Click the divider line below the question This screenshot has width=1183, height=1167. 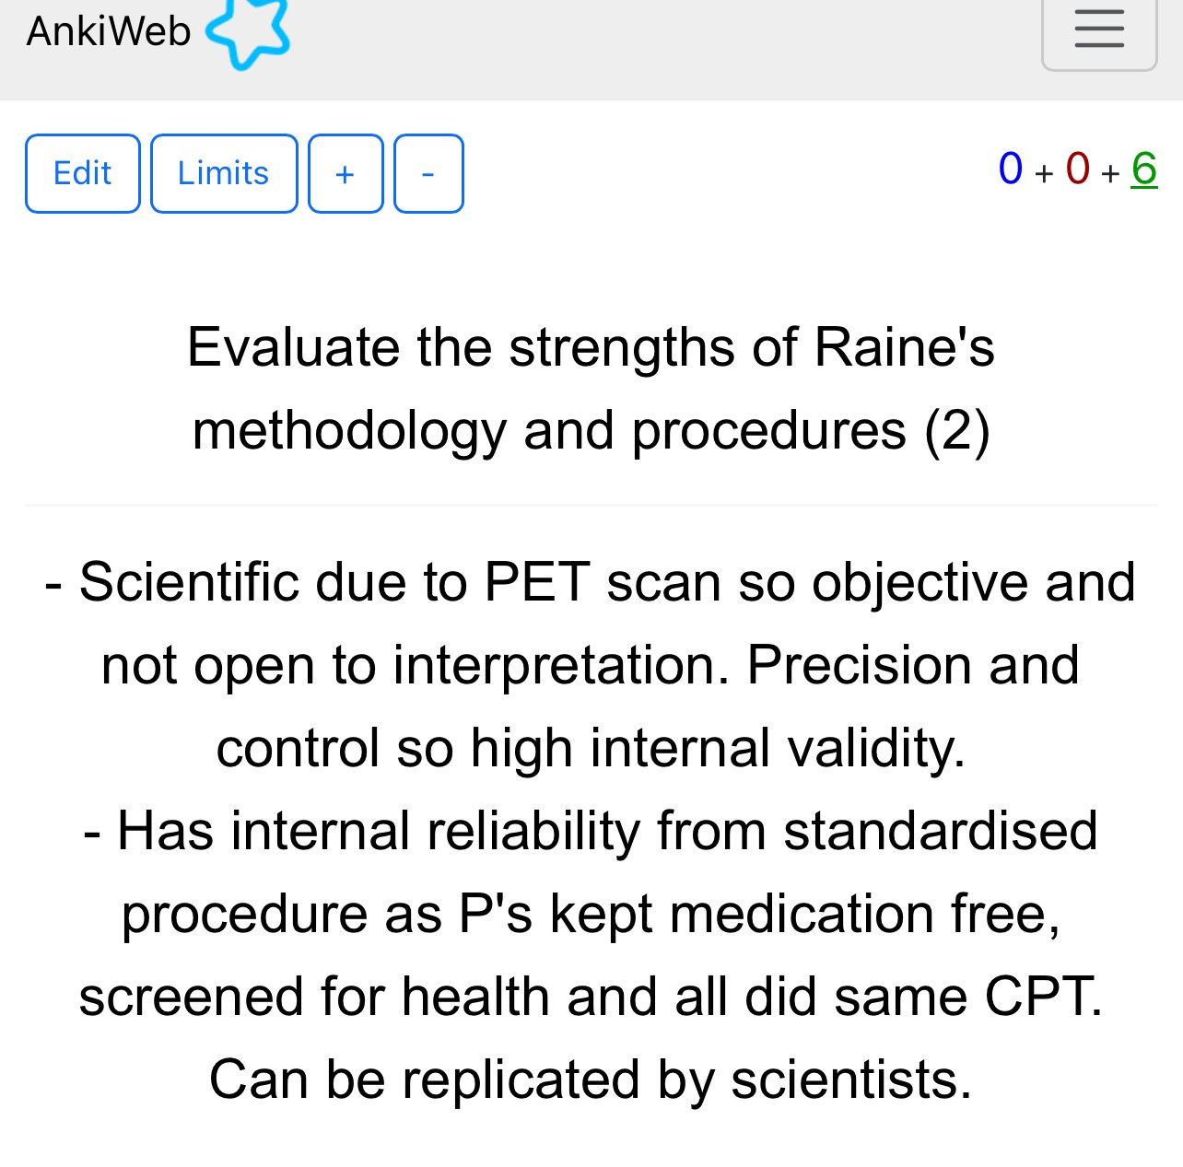(x=591, y=505)
